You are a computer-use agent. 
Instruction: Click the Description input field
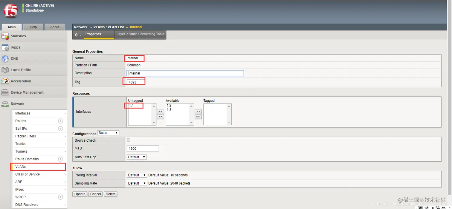pos(185,73)
